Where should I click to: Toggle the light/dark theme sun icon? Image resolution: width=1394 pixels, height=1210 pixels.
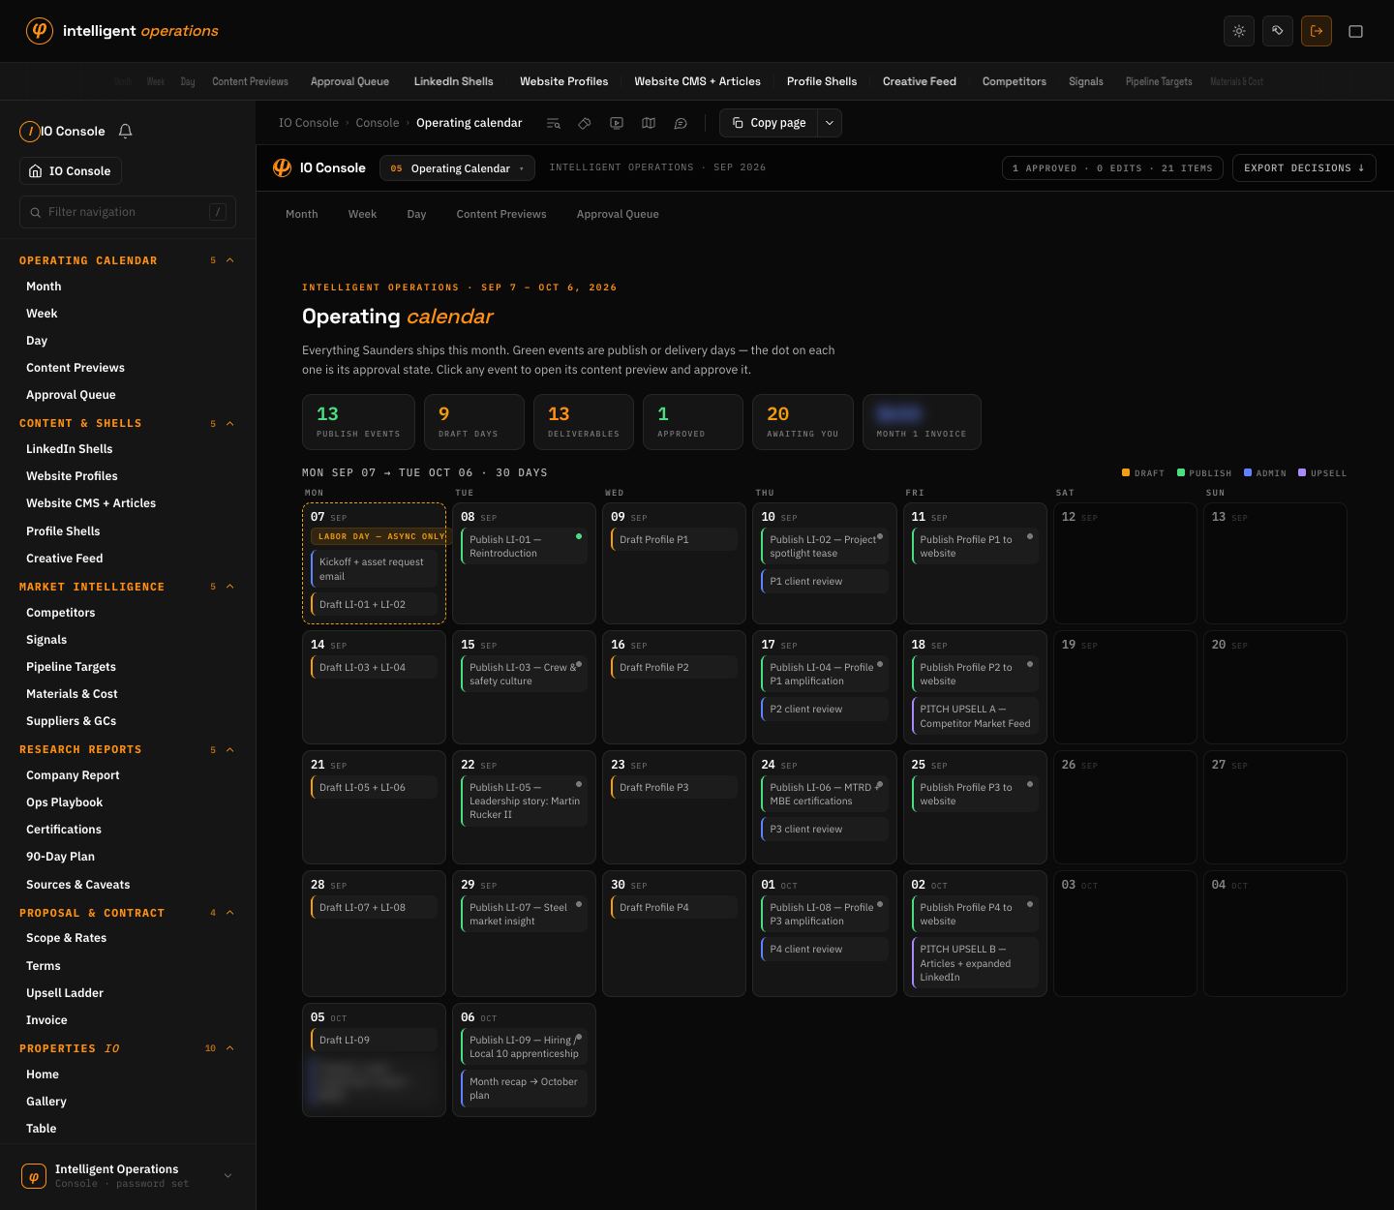(x=1239, y=31)
